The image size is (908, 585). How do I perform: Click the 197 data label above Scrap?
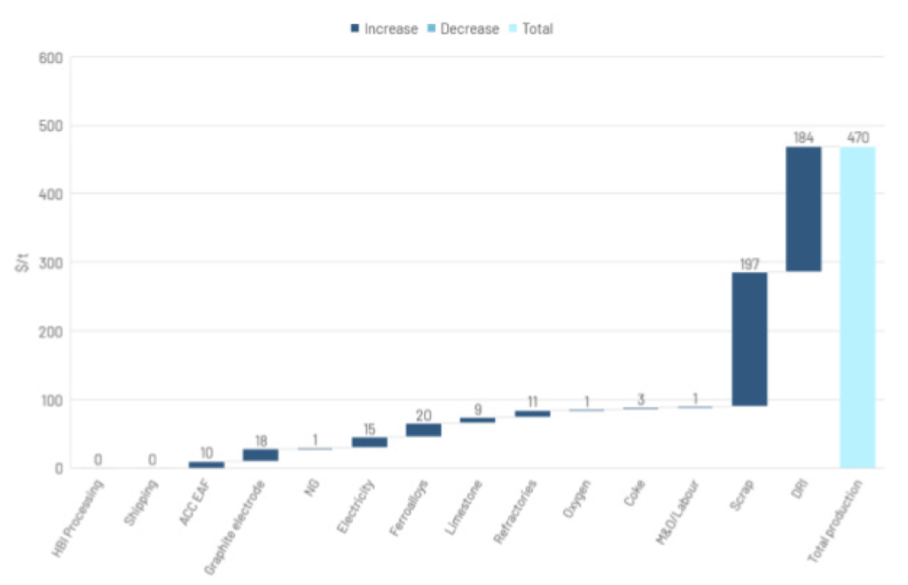point(749,263)
